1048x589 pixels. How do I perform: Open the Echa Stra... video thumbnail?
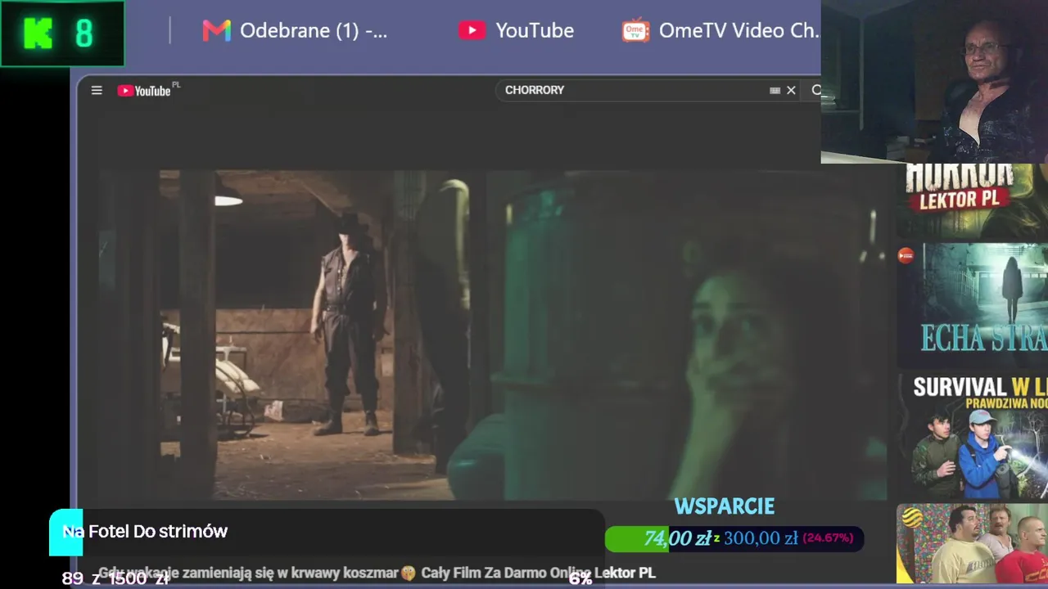tap(972, 304)
